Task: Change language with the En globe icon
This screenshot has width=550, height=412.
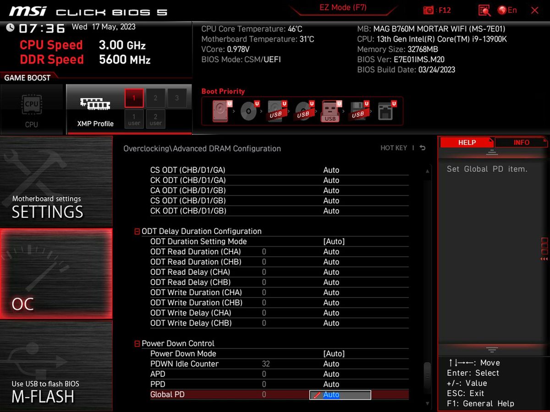Action: point(507,10)
